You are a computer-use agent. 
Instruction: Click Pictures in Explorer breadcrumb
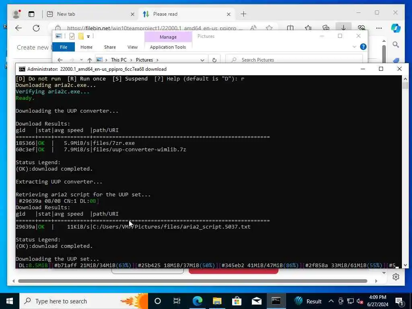[144, 60]
